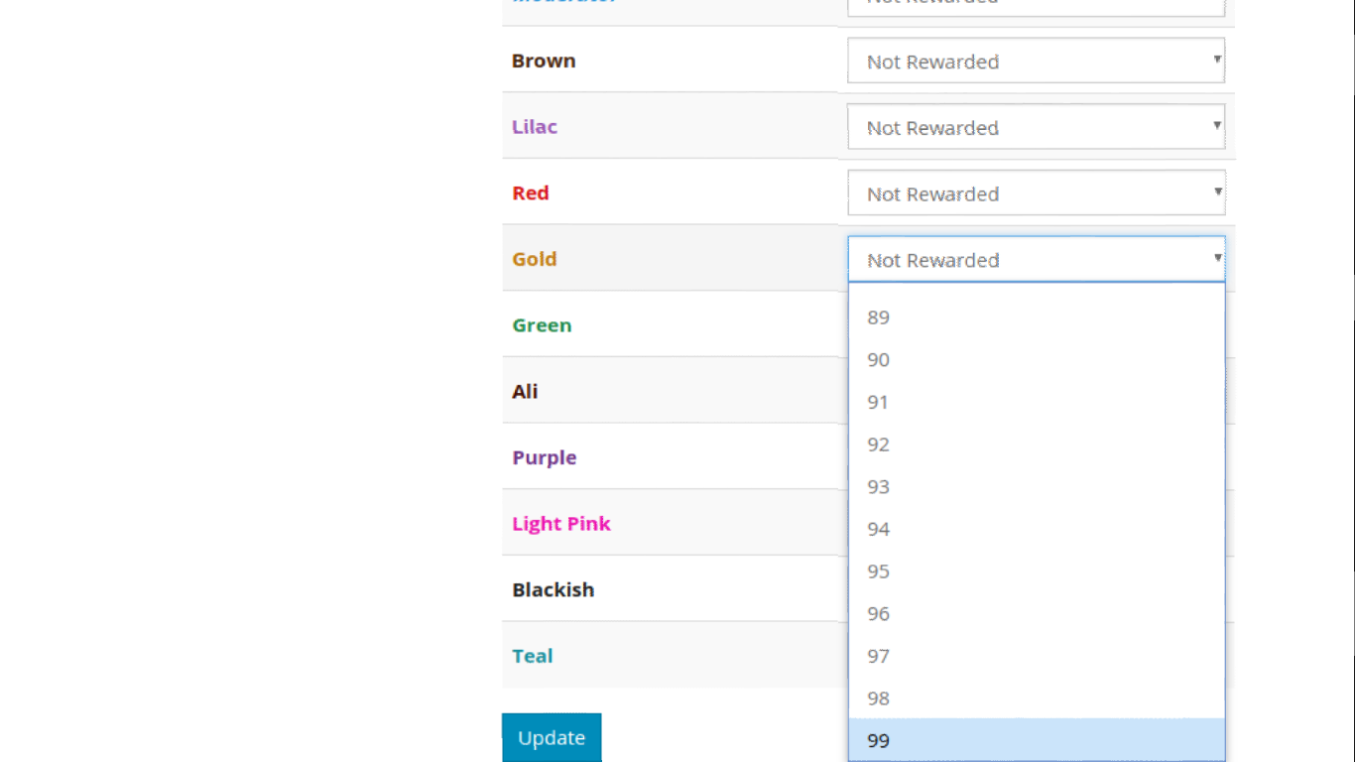Select option 89 in the list
The height and width of the screenshot is (762, 1355).
(x=1036, y=317)
